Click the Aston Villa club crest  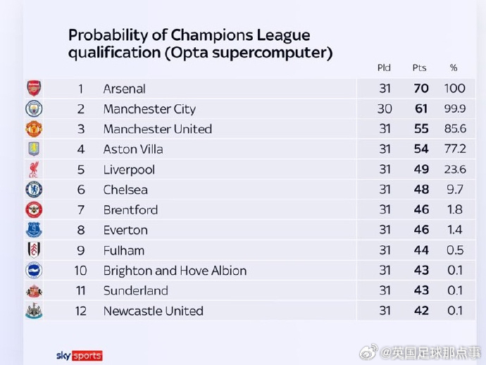(x=34, y=149)
